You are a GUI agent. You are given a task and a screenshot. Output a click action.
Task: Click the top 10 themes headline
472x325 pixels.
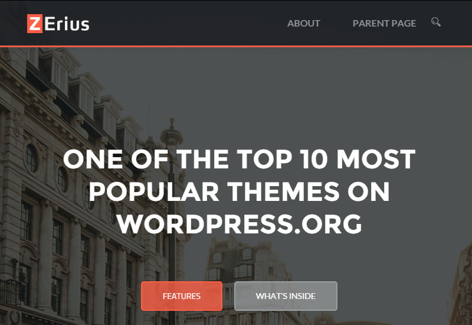239,191
